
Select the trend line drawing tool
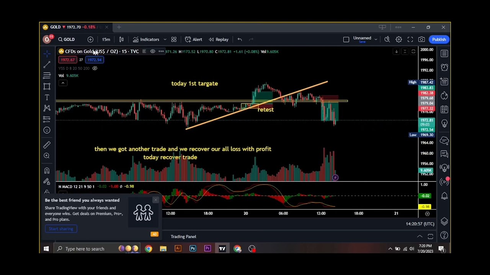click(x=47, y=65)
